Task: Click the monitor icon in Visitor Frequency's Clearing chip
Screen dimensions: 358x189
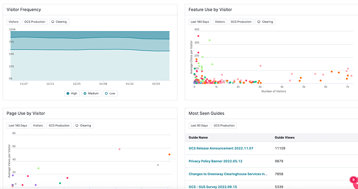Action: (x=53, y=22)
